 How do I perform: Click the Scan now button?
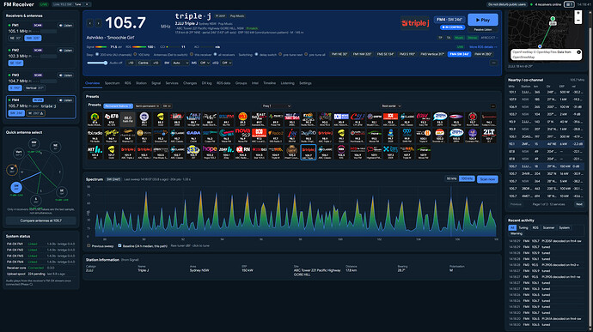(487, 179)
